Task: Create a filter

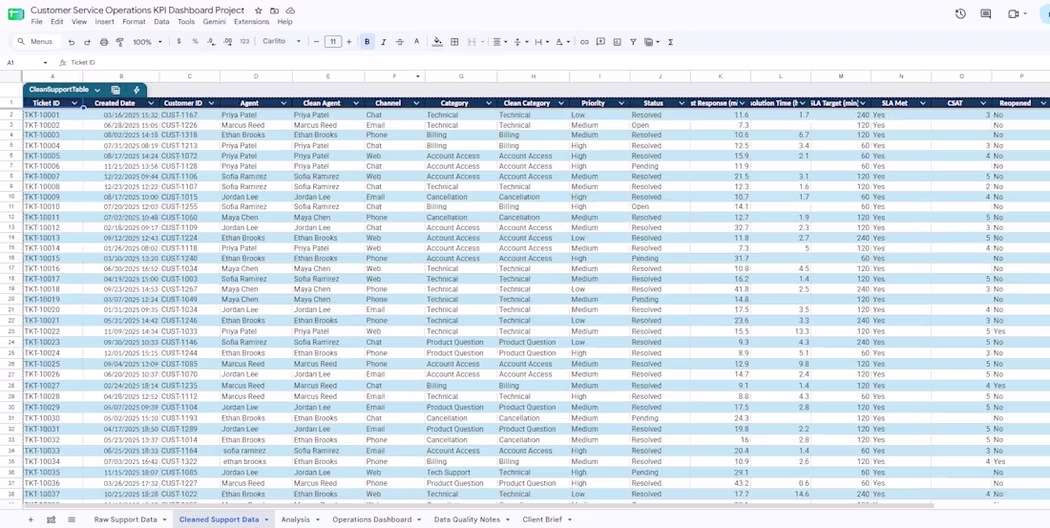Action: click(633, 42)
